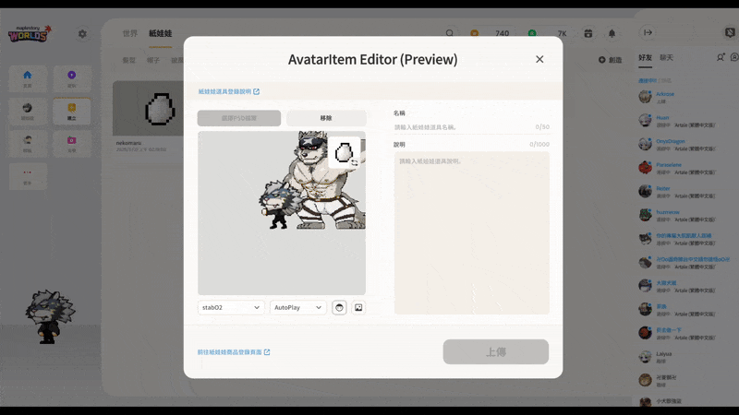Open settings via the gear icon

click(82, 34)
